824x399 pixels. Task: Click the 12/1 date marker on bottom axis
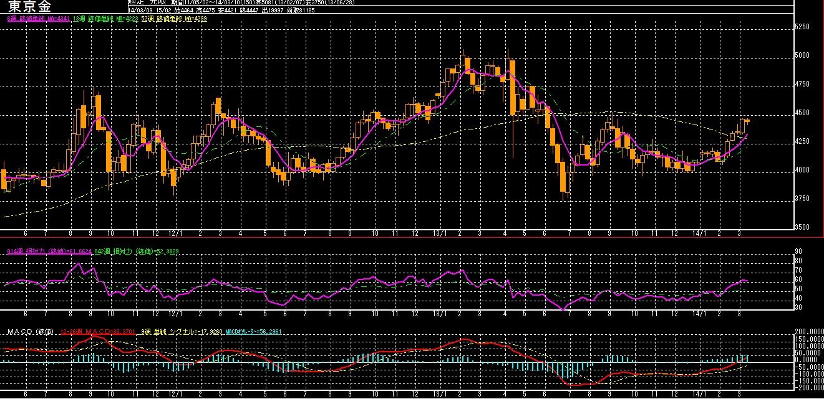coord(175,394)
